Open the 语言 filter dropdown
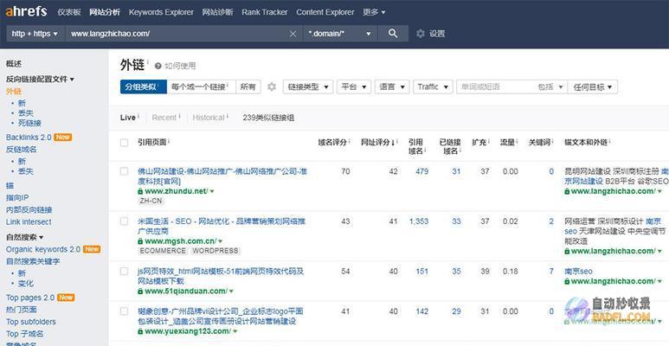The image size is (669, 346). [392, 86]
